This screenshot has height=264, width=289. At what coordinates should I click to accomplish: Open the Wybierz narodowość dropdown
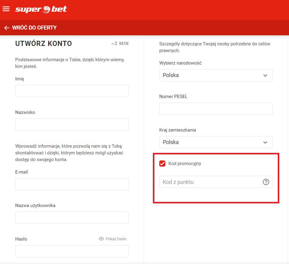coord(216,75)
